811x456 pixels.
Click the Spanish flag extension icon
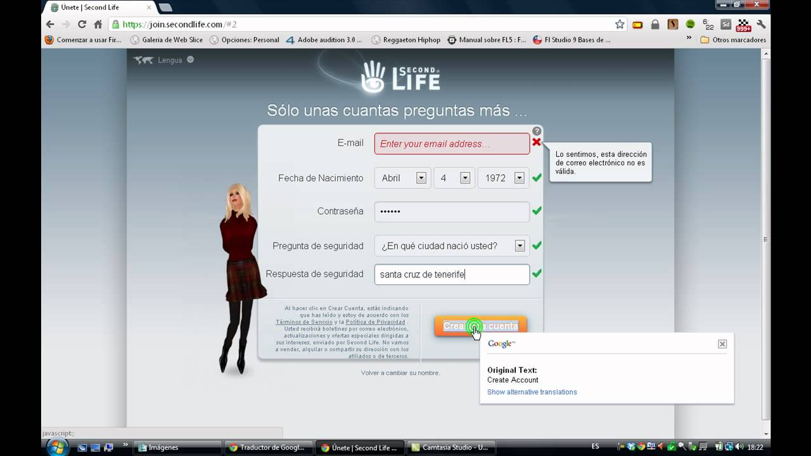coord(637,24)
